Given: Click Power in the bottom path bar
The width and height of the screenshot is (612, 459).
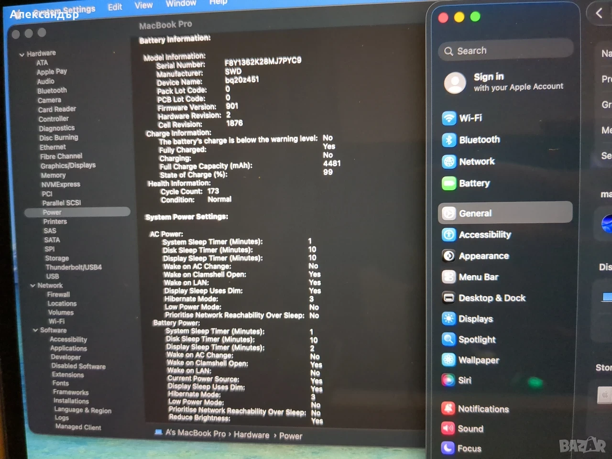Looking at the screenshot, I should 291,436.
